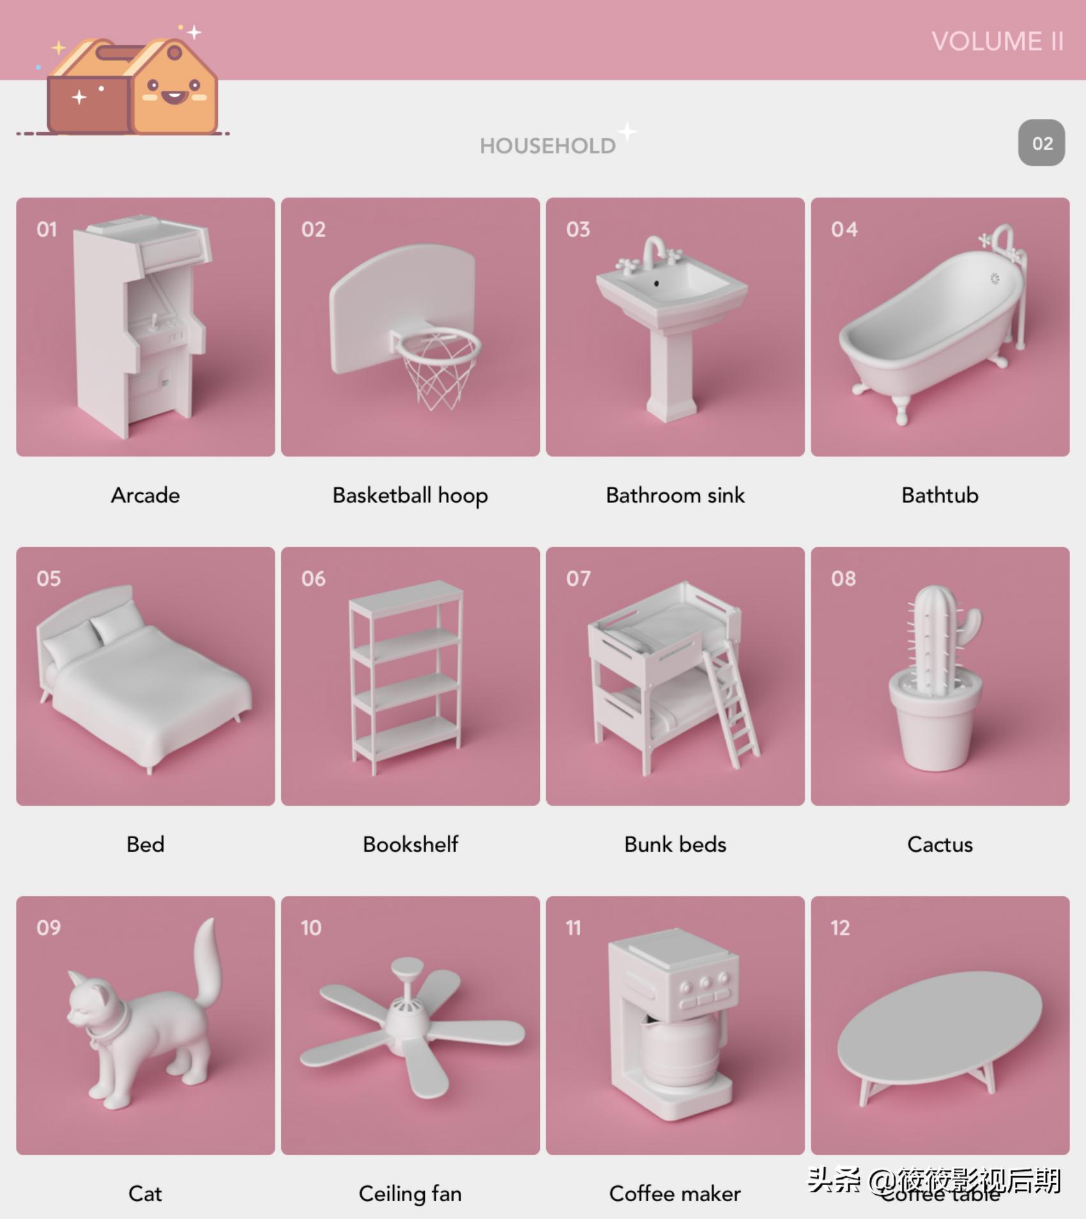
Task: Click the Bunk beds caption text
Action: tap(675, 845)
